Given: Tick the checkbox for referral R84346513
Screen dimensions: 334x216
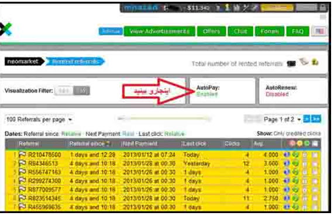Looking at the screenshot, I should click(x=315, y=163).
